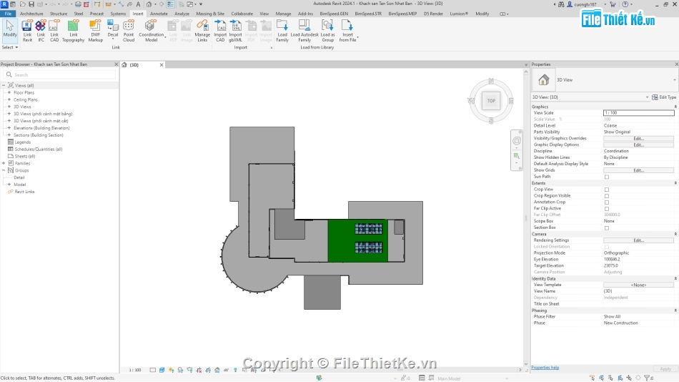
Task: Open the Architecture ribbon tab
Action: [31, 14]
